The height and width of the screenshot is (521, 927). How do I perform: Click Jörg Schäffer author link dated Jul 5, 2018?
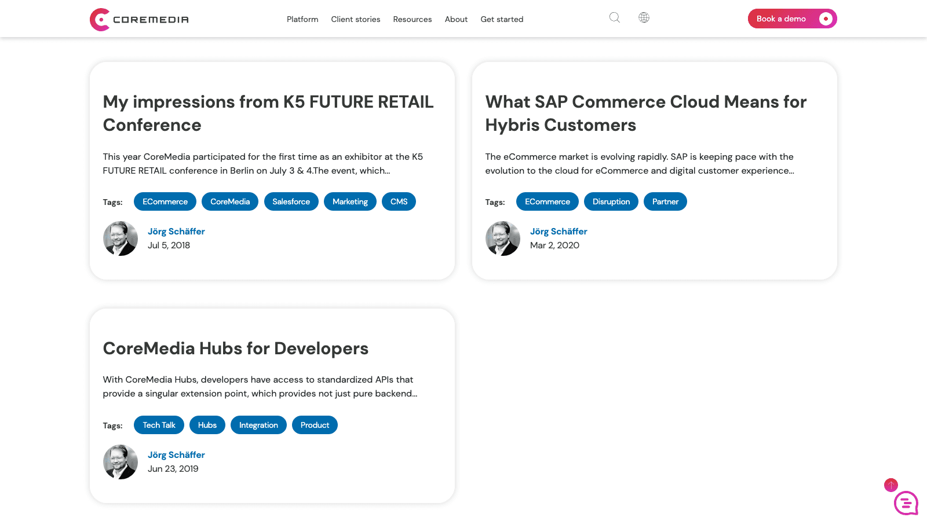coord(176,232)
